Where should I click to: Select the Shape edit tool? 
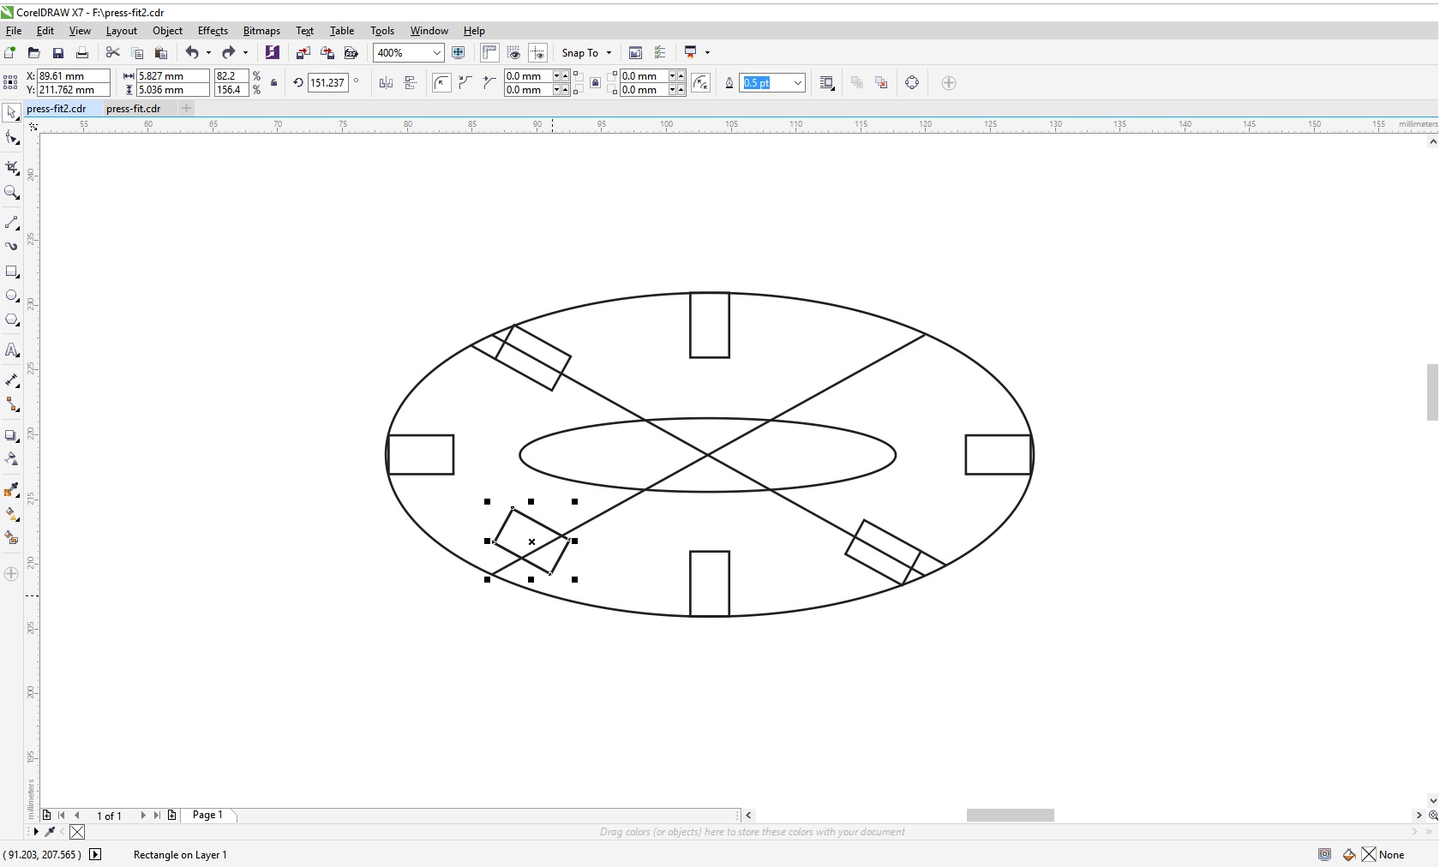[x=12, y=139]
